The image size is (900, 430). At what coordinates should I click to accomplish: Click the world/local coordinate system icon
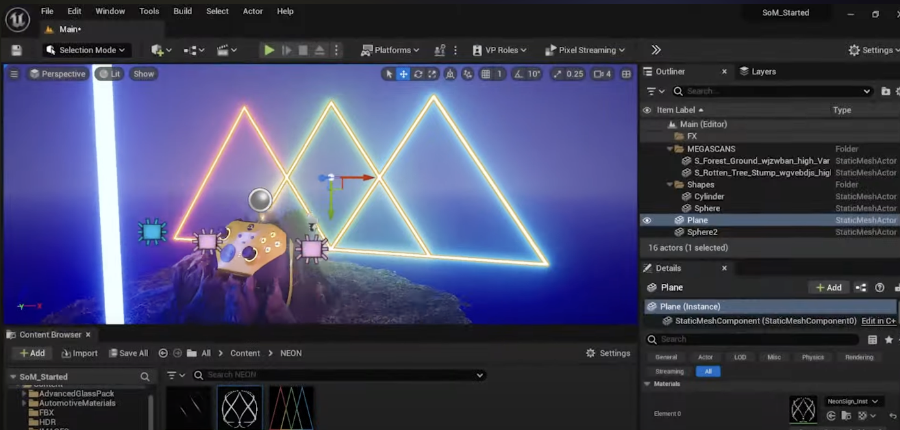[450, 74]
